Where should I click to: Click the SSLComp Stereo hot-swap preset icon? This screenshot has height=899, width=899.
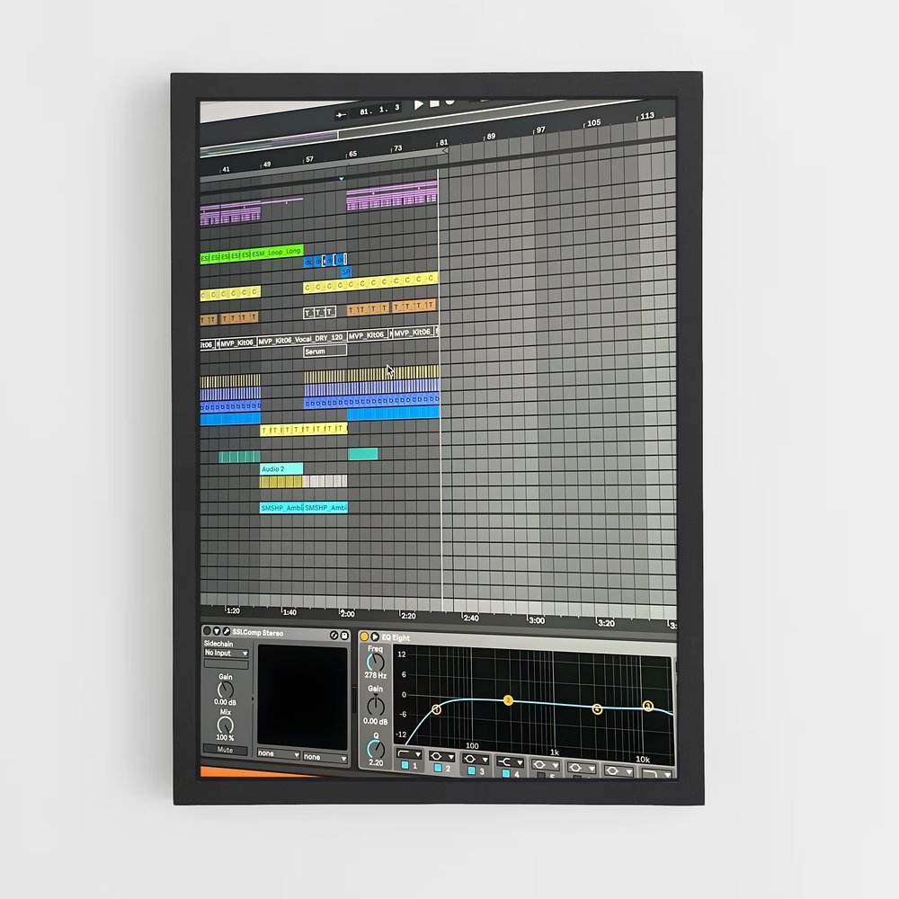[x=334, y=636]
